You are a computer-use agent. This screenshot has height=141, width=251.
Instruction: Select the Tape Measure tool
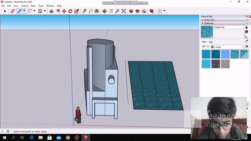(84, 11)
